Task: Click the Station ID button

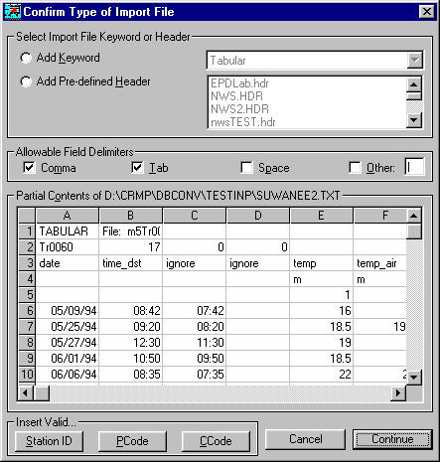Action: pos(49,441)
